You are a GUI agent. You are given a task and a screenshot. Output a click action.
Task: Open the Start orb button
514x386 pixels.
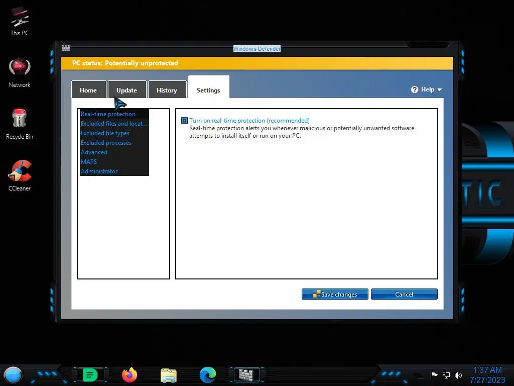point(13,375)
